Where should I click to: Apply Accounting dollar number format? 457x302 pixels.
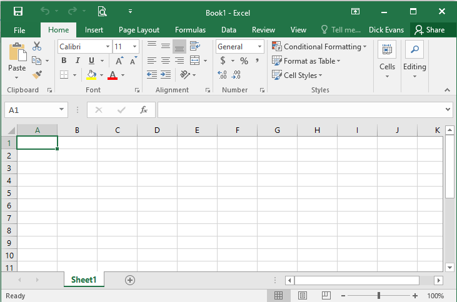pyautogui.click(x=223, y=61)
